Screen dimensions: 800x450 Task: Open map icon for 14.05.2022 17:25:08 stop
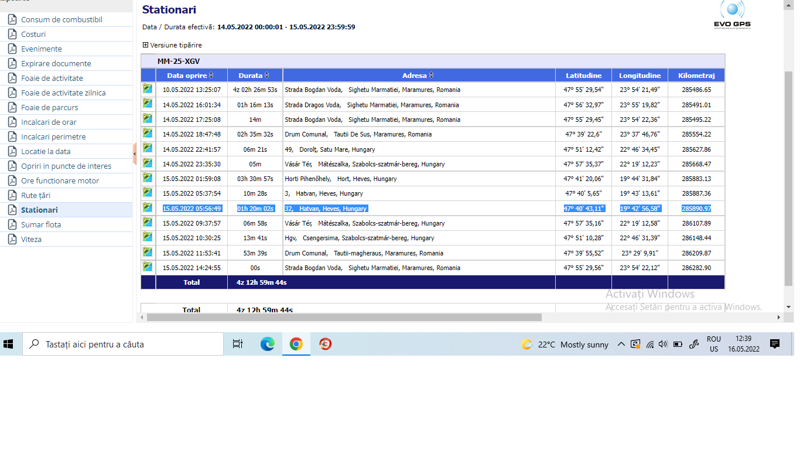[x=147, y=118]
